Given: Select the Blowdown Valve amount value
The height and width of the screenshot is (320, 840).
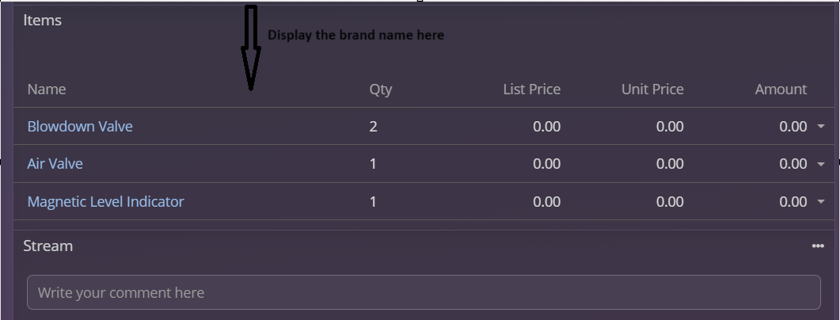Looking at the screenshot, I should pos(792,127).
